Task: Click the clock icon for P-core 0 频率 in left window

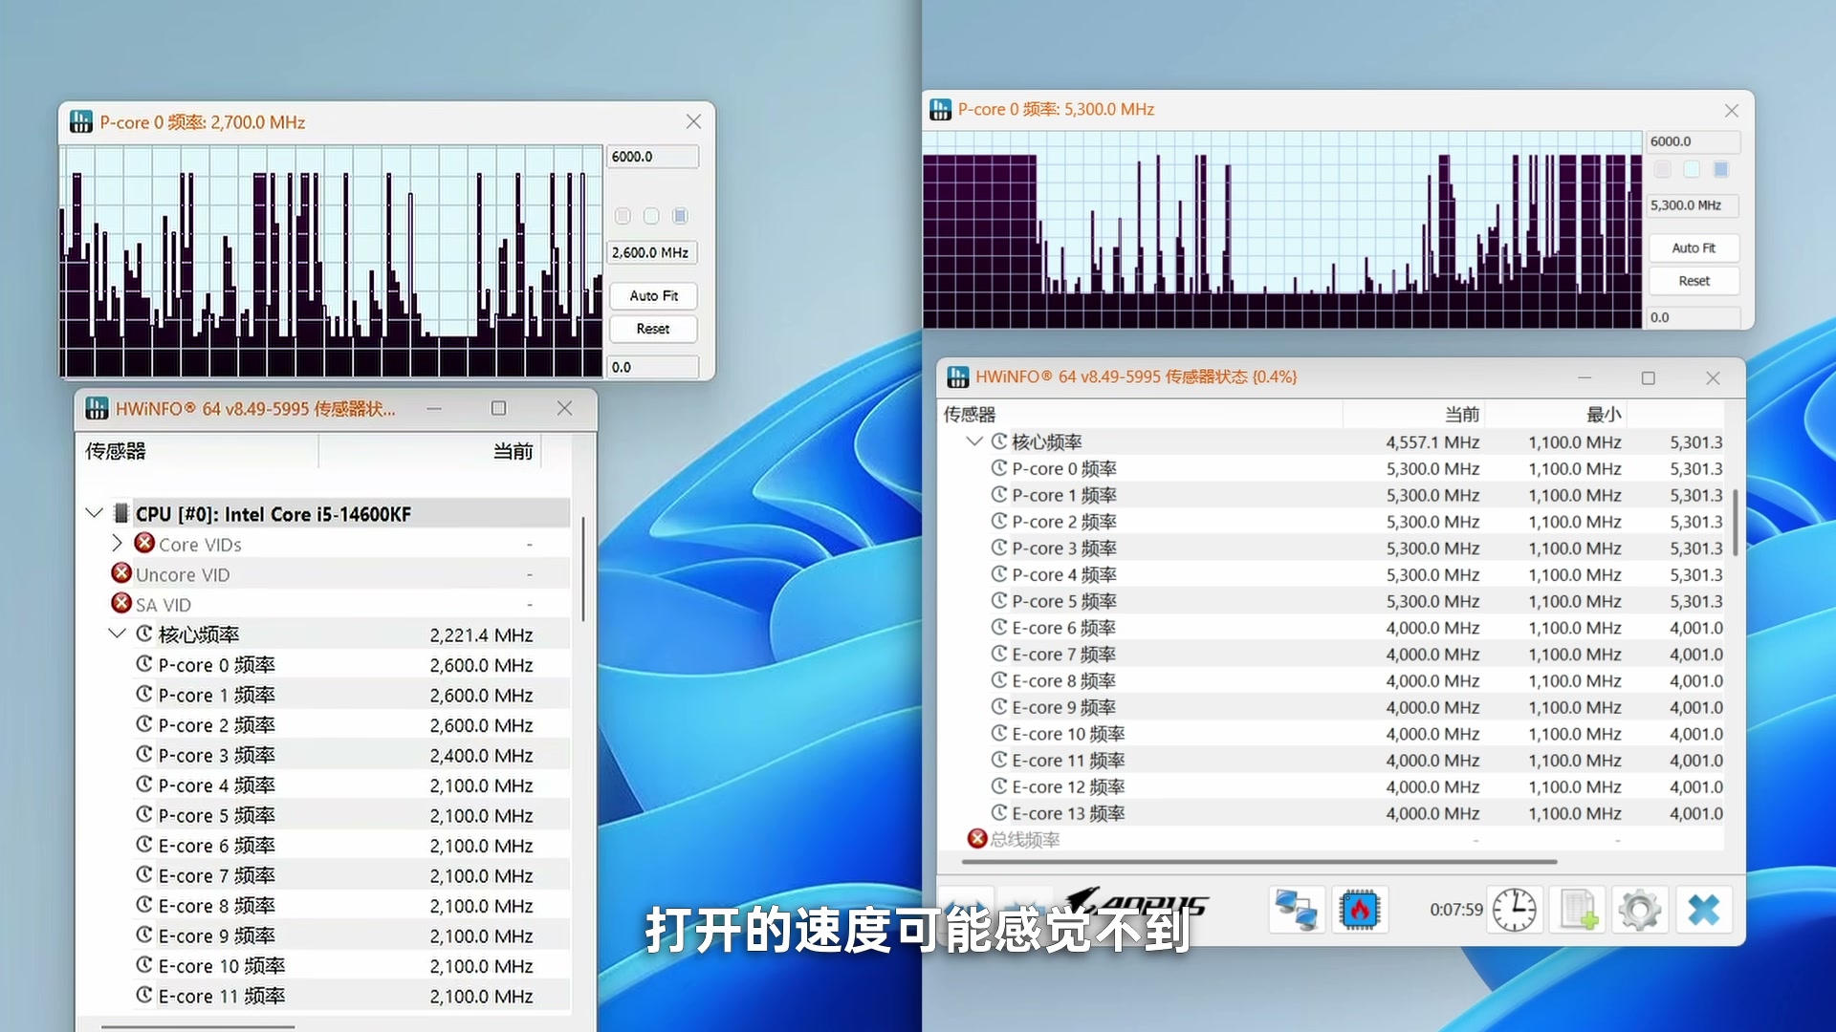Action: point(144,663)
